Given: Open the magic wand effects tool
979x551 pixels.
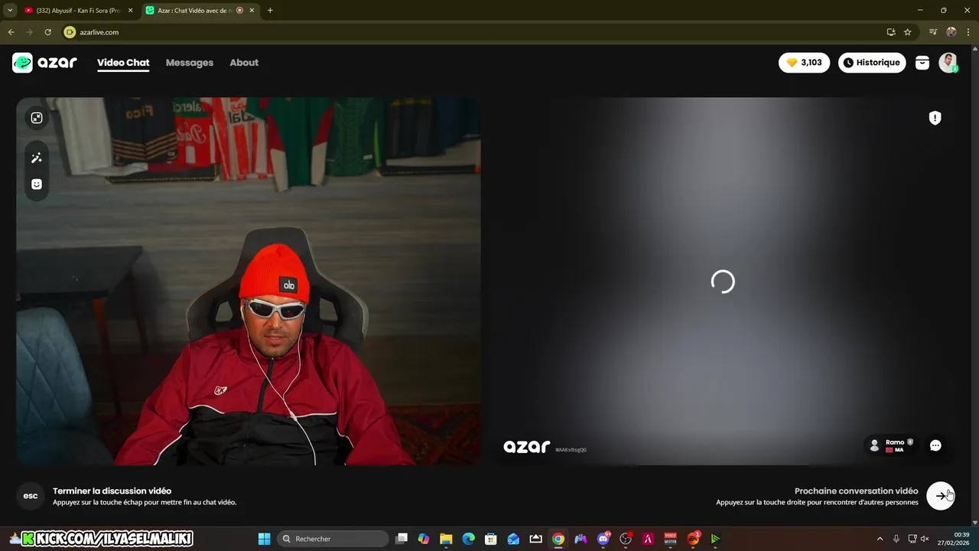Looking at the screenshot, I should [36, 158].
